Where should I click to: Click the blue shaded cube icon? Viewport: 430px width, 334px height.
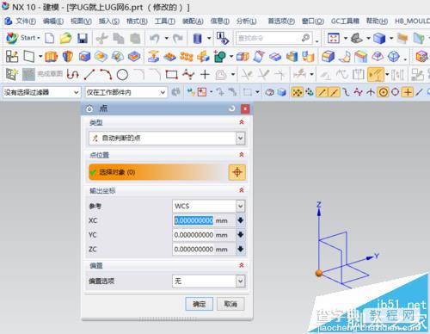(379, 38)
